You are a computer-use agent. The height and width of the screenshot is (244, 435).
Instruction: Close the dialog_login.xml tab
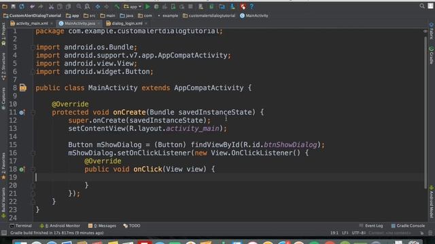click(146, 24)
